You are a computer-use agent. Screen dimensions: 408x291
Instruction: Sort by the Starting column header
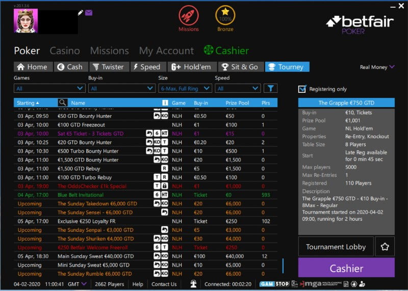pyautogui.click(x=28, y=103)
